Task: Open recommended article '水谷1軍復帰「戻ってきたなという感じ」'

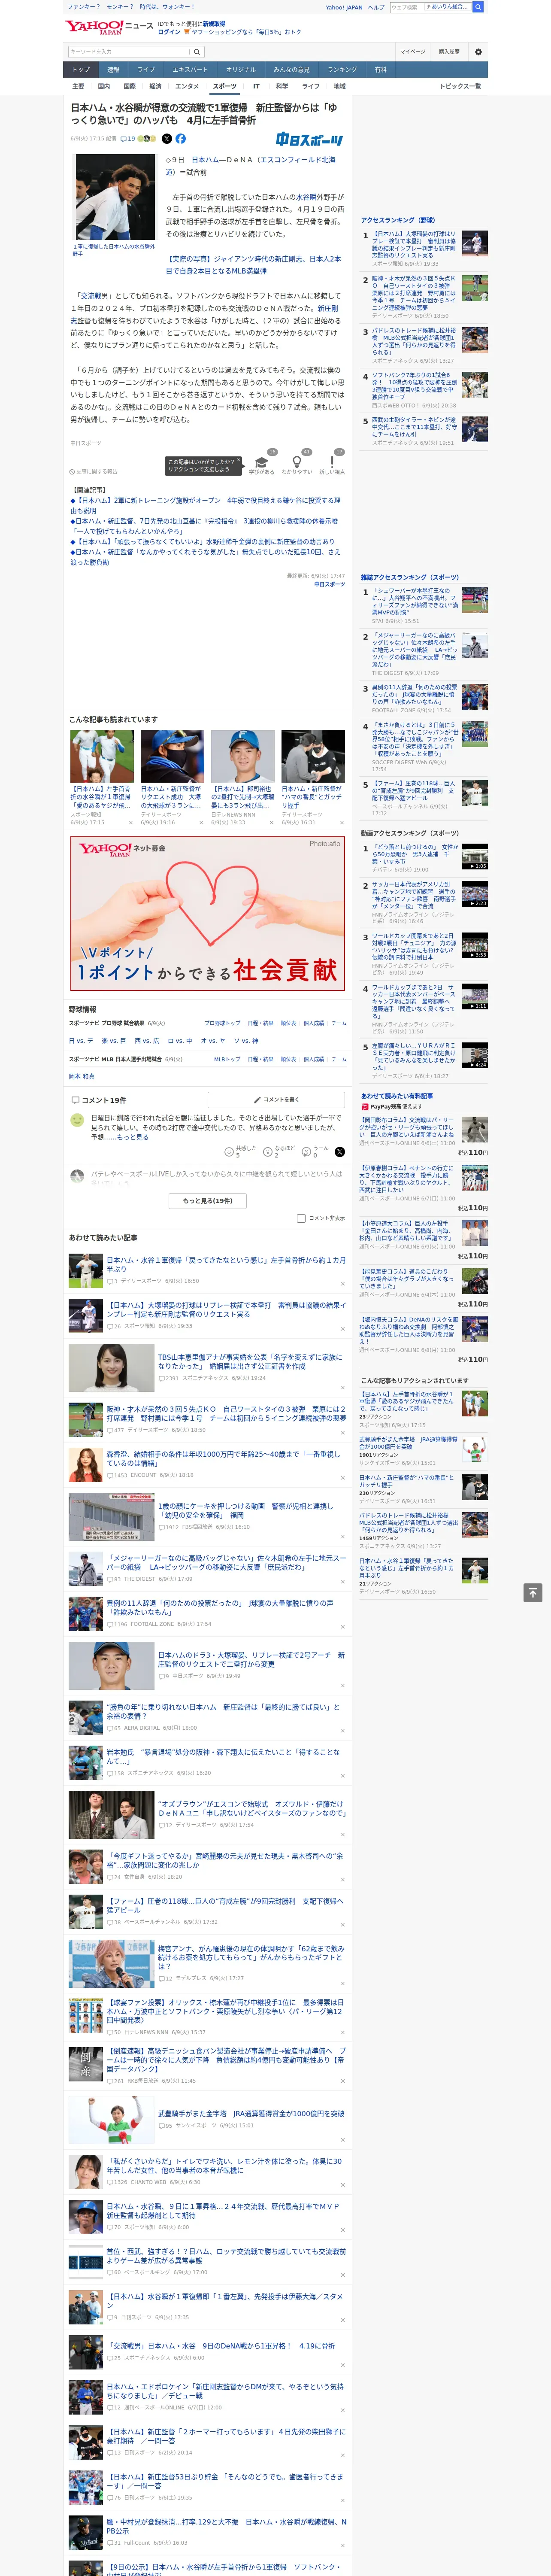Action: point(226,1264)
